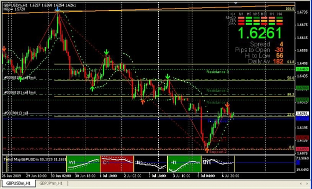Image resolution: width=312 pixels, height=189 pixels.
Task: Switch to the GBPUSDm,H1 chart tab
Action: pos(18,183)
